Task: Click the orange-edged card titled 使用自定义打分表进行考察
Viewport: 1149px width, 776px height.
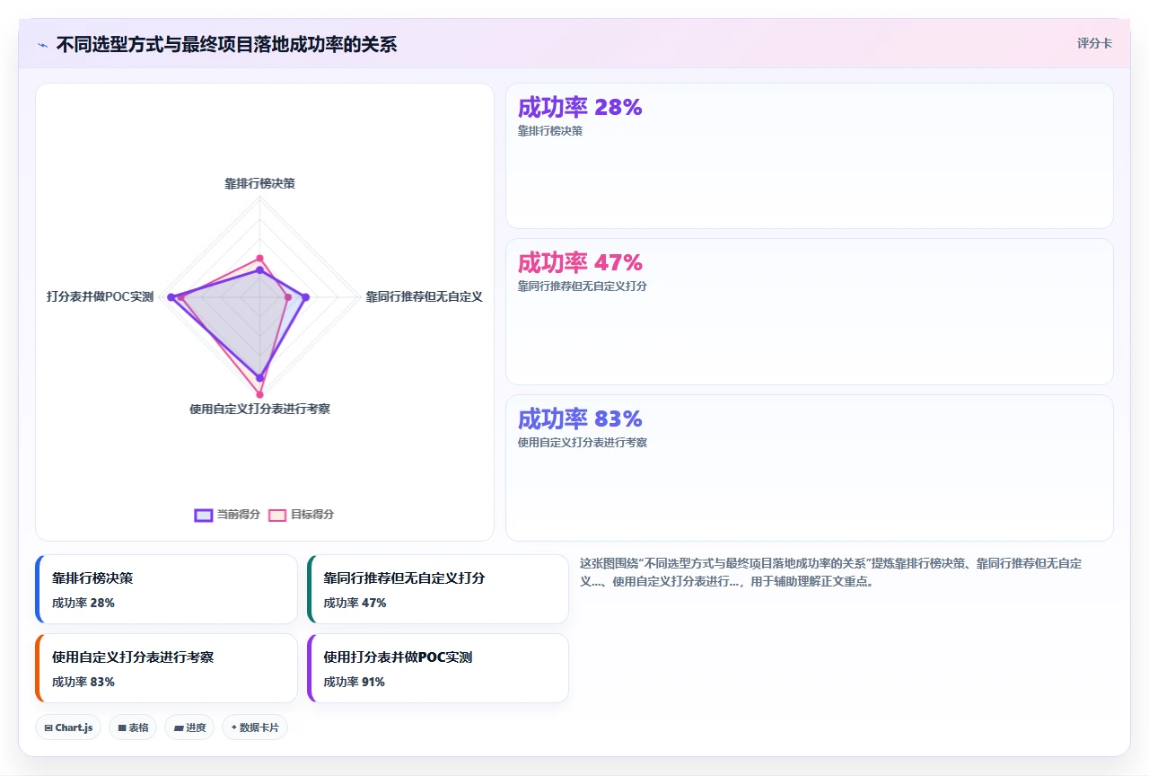Action: (x=166, y=668)
